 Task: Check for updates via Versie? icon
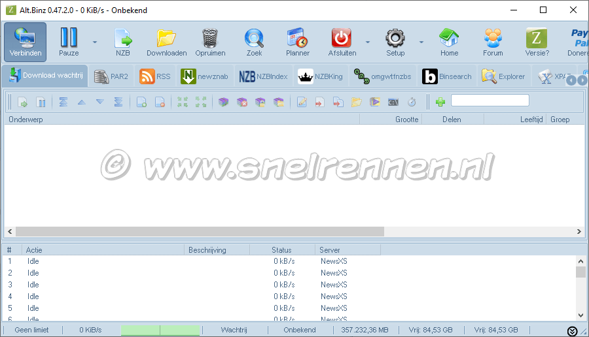537,42
